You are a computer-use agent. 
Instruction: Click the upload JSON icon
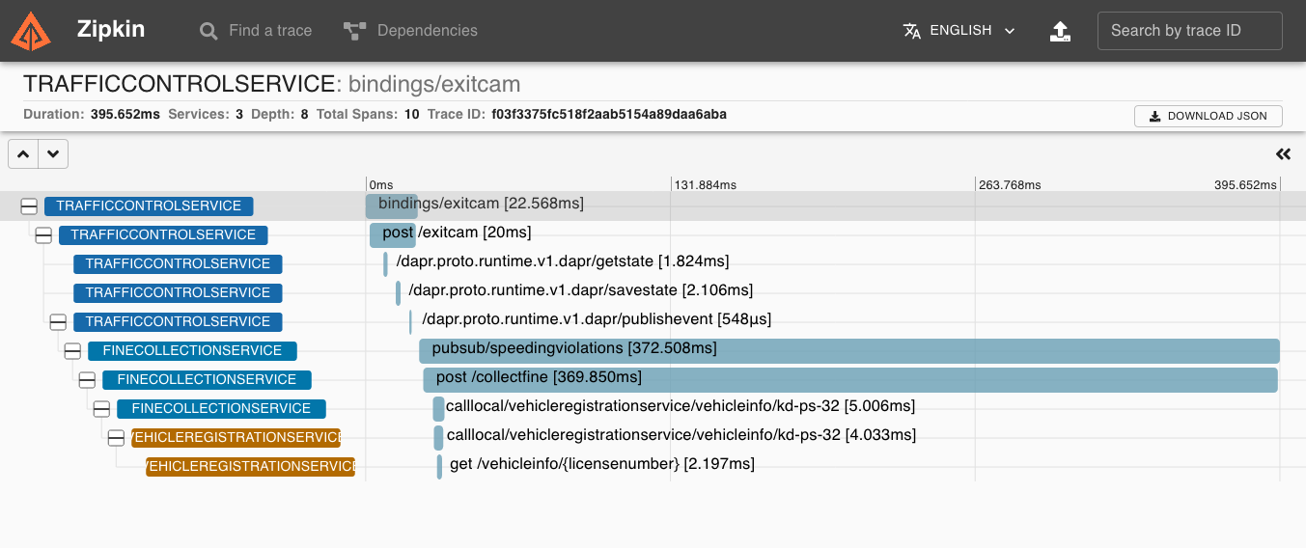pyautogui.click(x=1060, y=31)
